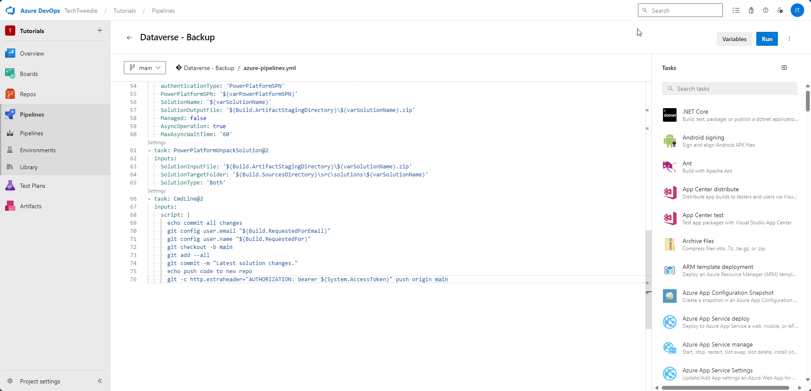The image size is (811, 391).
Task: Open the Tutorials breadcrumb menu item
Action: click(x=124, y=11)
